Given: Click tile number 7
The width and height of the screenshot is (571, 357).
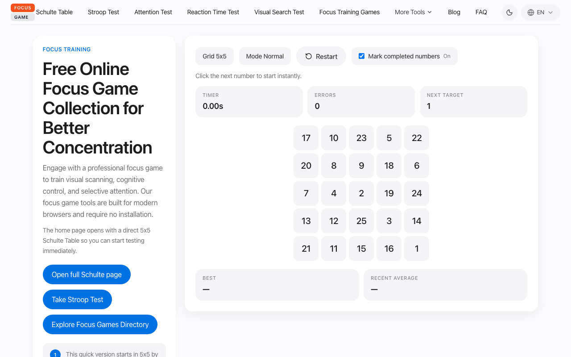Looking at the screenshot, I should click(x=306, y=193).
